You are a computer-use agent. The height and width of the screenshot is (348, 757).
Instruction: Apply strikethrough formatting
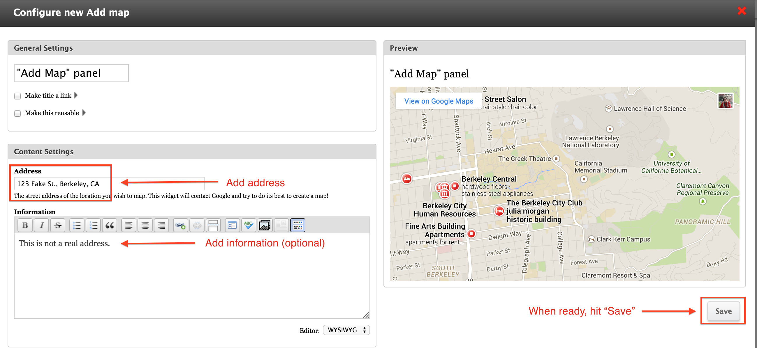point(58,225)
